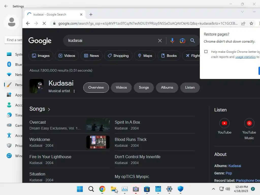This screenshot has width=260, height=195.
Task: Clear the Google search box
Action: click(x=160, y=41)
